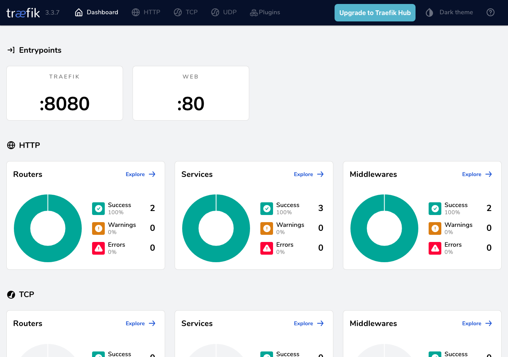Click HTTP Middlewares card title

pos(373,174)
